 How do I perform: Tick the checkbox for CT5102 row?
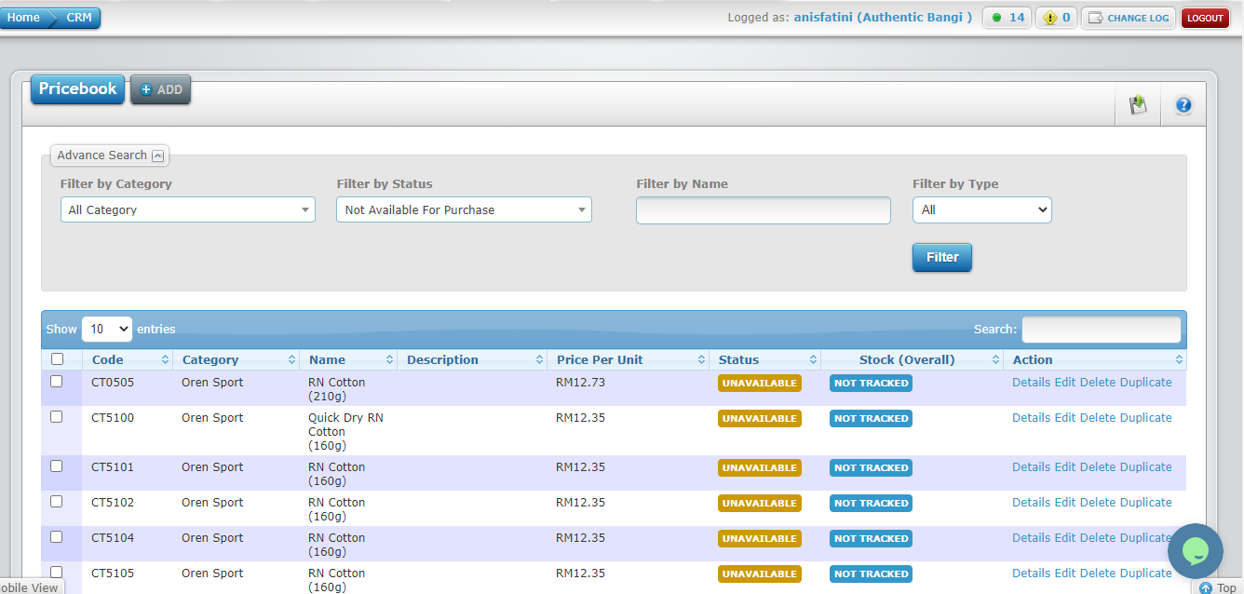[57, 502]
